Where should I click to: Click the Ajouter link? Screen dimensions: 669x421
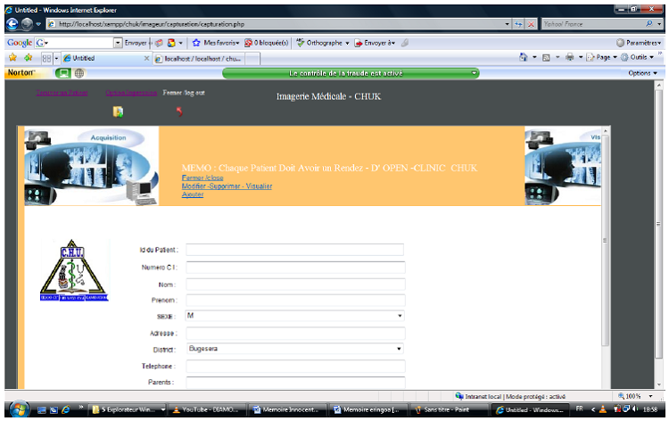coord(192,194)
